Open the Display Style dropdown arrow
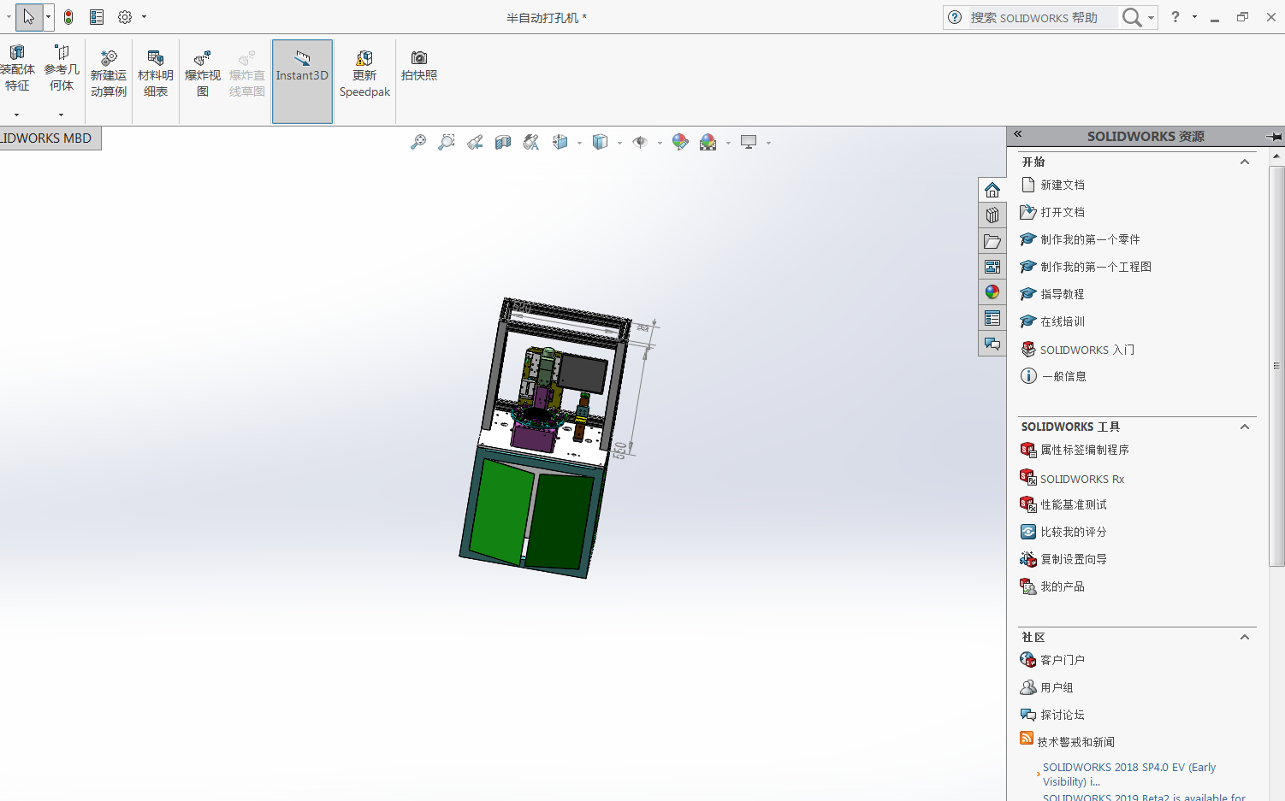The image size is (1285, 801). point(619,143)
